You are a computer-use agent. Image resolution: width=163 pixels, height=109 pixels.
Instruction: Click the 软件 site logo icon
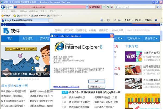pyautogui.click(x=6, y=31)
